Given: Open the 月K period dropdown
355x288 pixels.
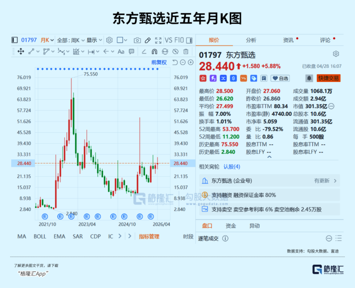Looking at the screenshot, I should point(47,40).
